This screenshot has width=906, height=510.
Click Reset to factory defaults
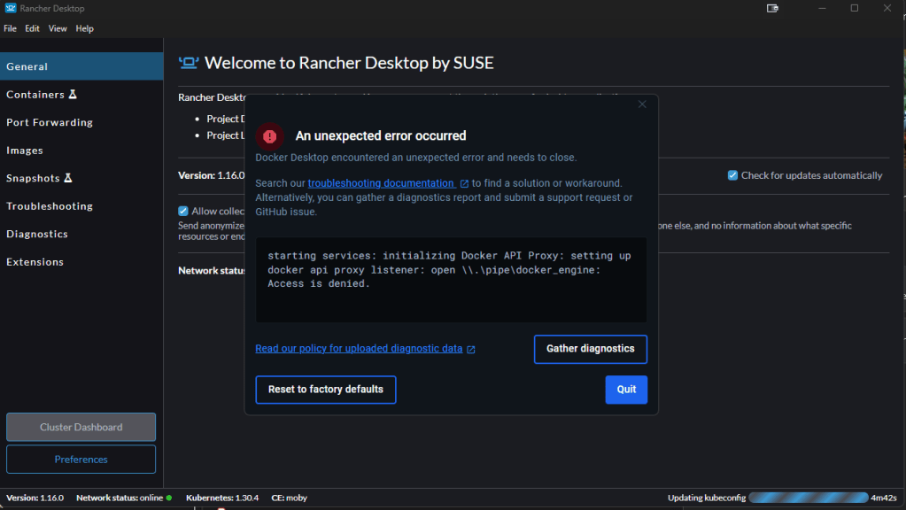[326, 390]
